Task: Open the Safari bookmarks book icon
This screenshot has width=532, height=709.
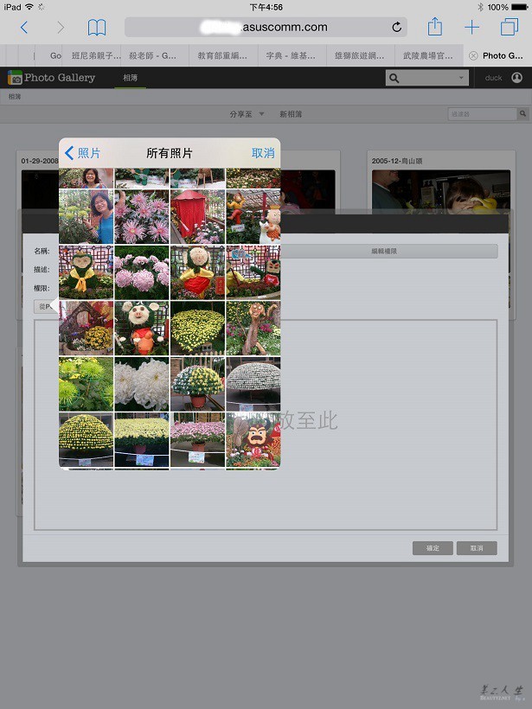Action: point(96,28)
